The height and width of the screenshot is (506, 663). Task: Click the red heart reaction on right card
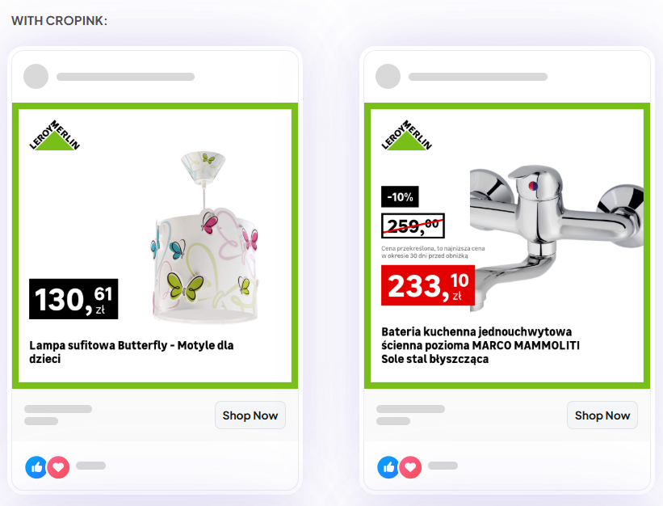410,467
